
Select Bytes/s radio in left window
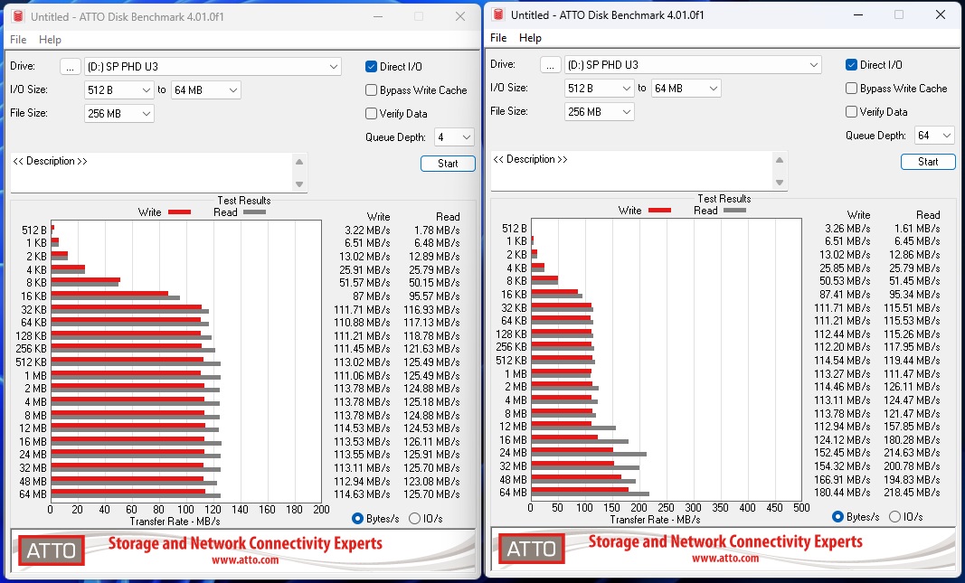point(357,519)
